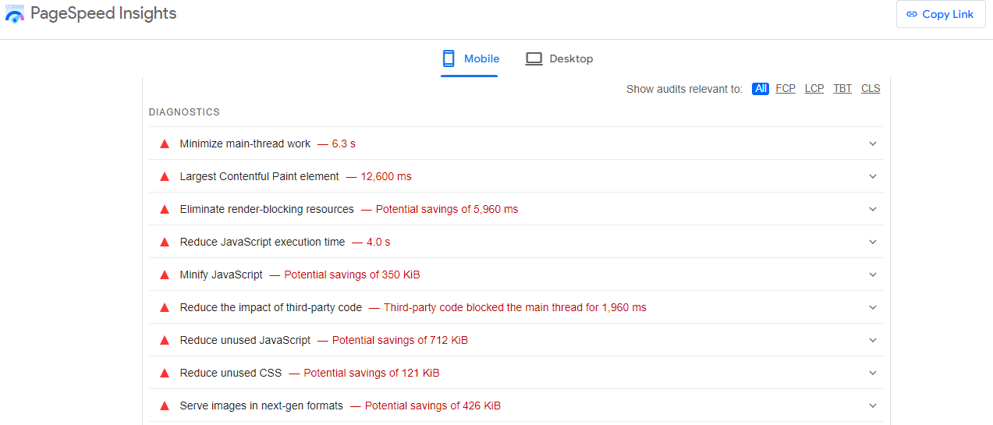
Task: Click the '6.3 s' main-thread value
Action: pos(344,143)
